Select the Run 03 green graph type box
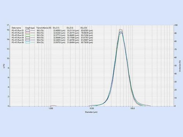Screen dimensions: 183x137 (28, 35)
